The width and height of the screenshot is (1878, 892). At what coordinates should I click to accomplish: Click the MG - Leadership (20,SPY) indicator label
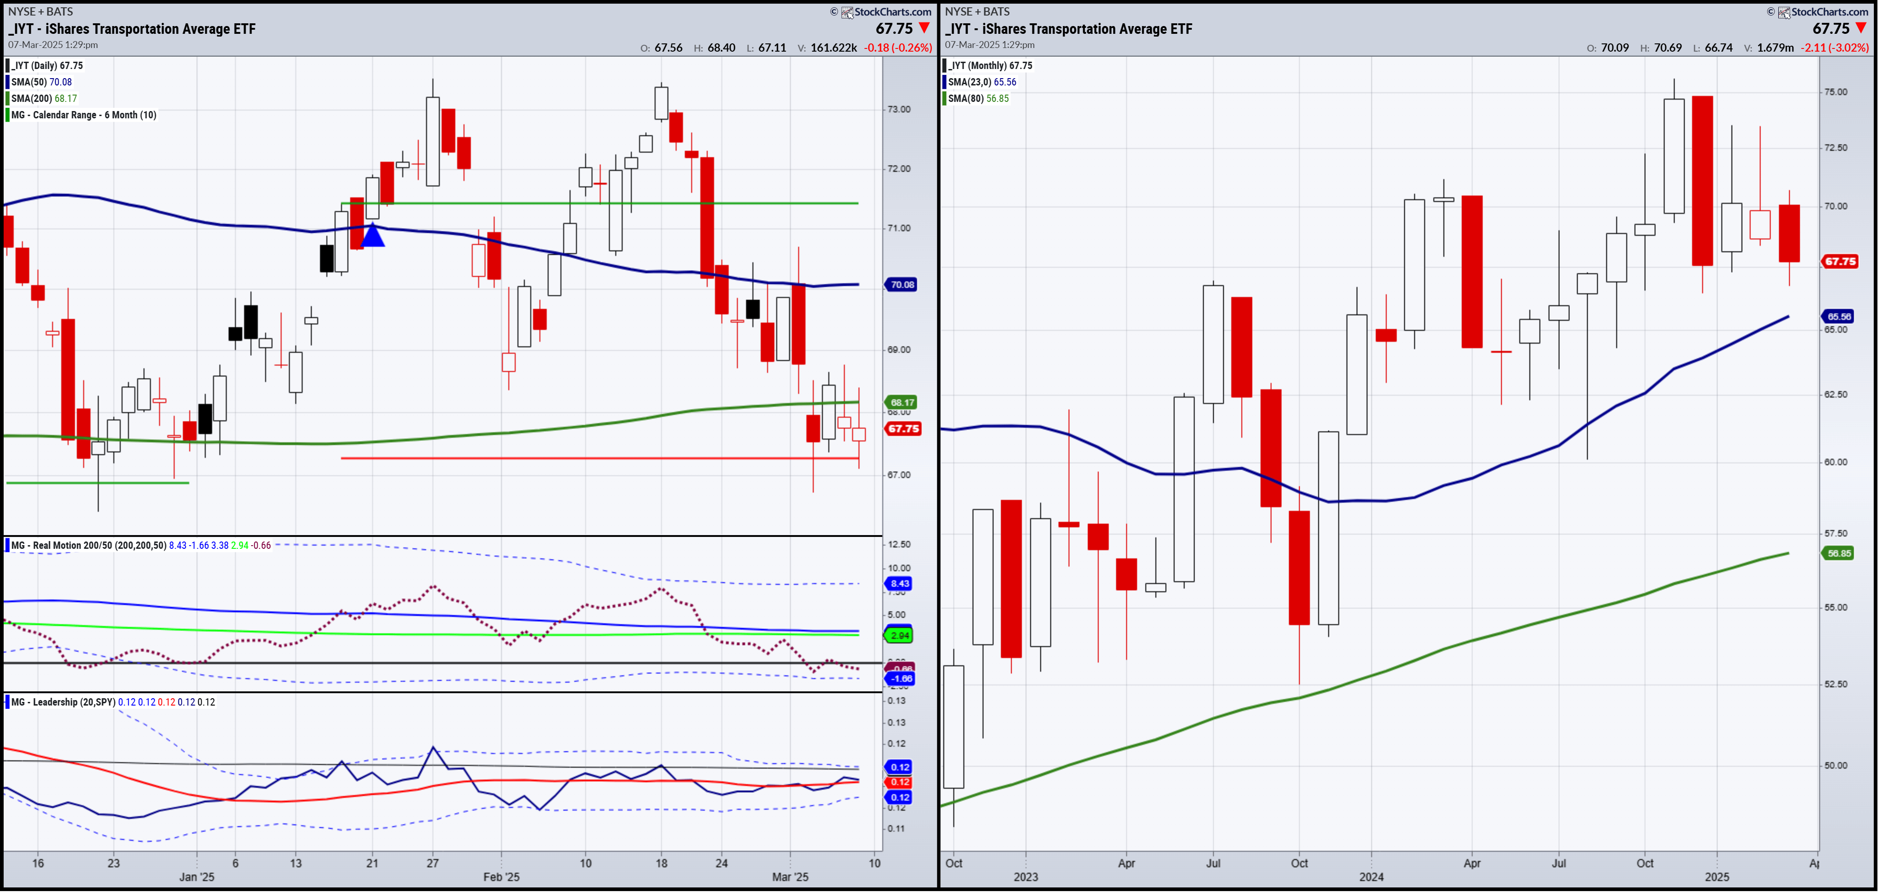(x=63, y=702)
